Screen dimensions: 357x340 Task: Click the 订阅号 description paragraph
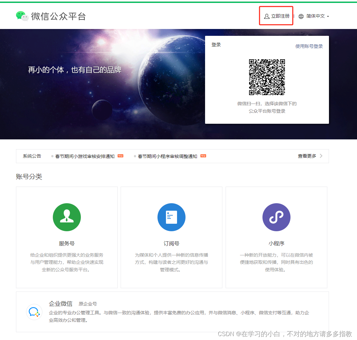(171, 262)
